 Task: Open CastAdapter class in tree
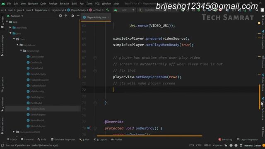tap(36, 57)
